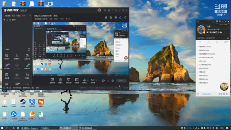Open microphone options arrow next to mic

88,80
